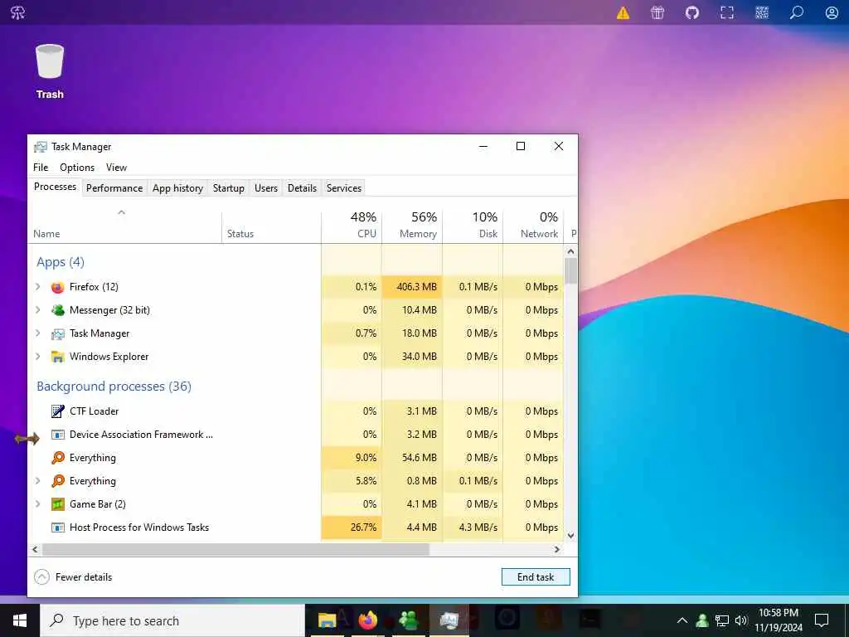Open the Options menu
This screenshot has height=637, width=849.
pos(77,168)
